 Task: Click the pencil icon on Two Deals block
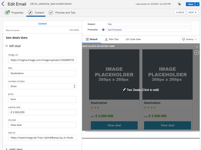(124, 90)
